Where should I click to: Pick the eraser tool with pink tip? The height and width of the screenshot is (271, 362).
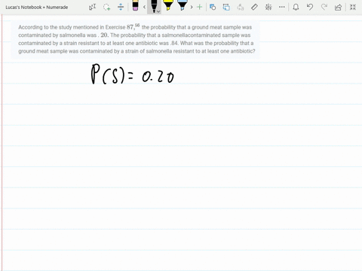pyautogui.click(x=135, y=5)
